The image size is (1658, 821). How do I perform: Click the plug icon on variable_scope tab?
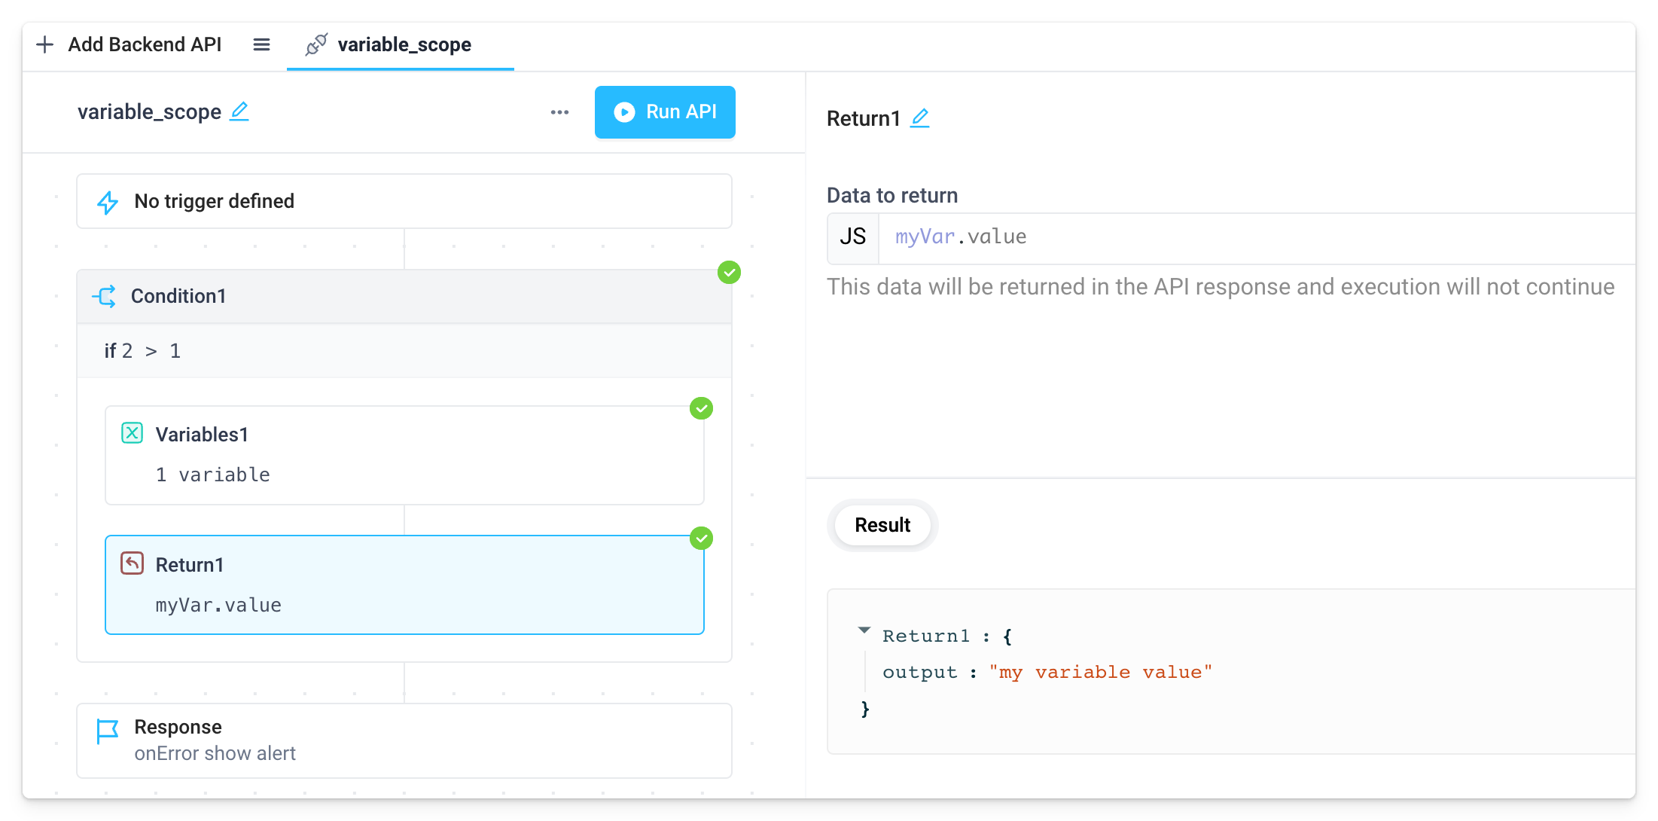click(316, 44)
